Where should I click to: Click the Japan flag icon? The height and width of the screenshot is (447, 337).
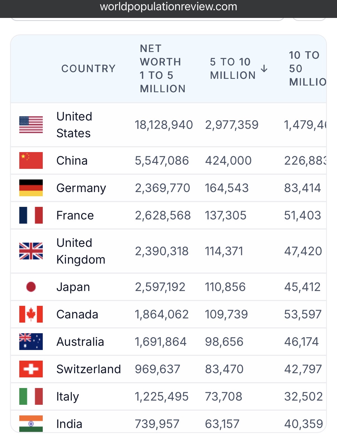(x=31, y=287)
